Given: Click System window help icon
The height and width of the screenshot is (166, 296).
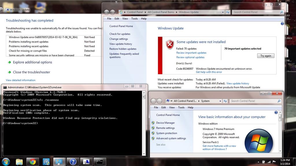Looking at the screenshot, I should coord(276,112).
